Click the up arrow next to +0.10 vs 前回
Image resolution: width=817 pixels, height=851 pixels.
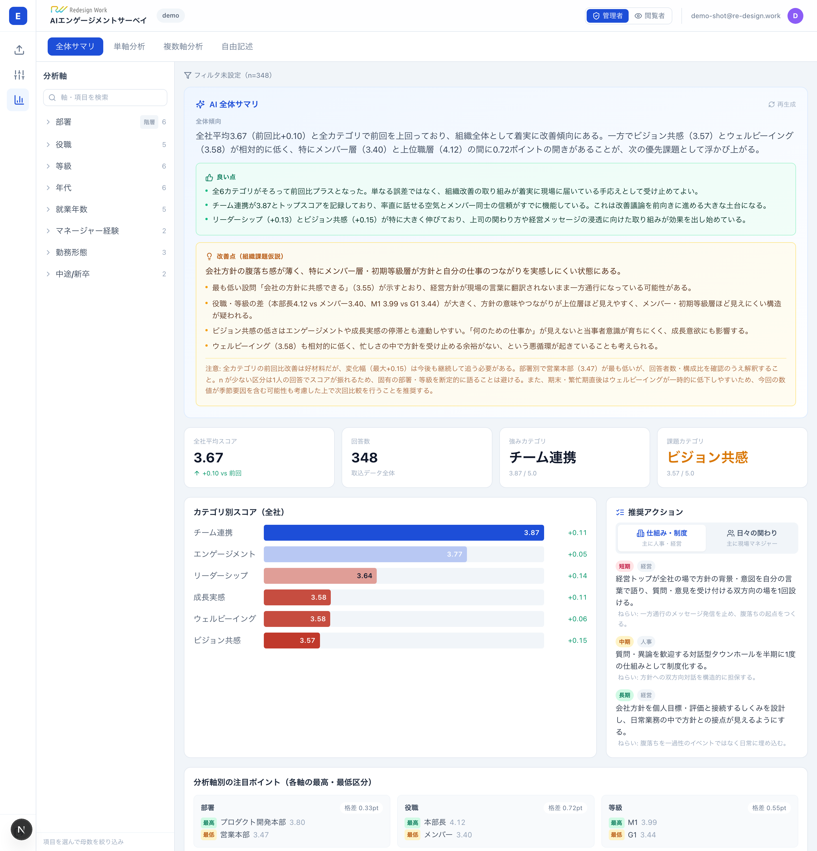[x=197, y=473]
